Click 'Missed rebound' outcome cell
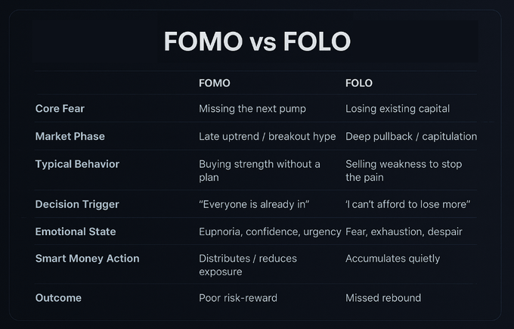This screenshot has height=329, width=514. tap(383, 298)
